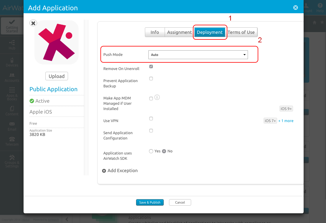The image size is (326, 223).
Task: Click the iOS 9+ badge
Action: (286, 109)
